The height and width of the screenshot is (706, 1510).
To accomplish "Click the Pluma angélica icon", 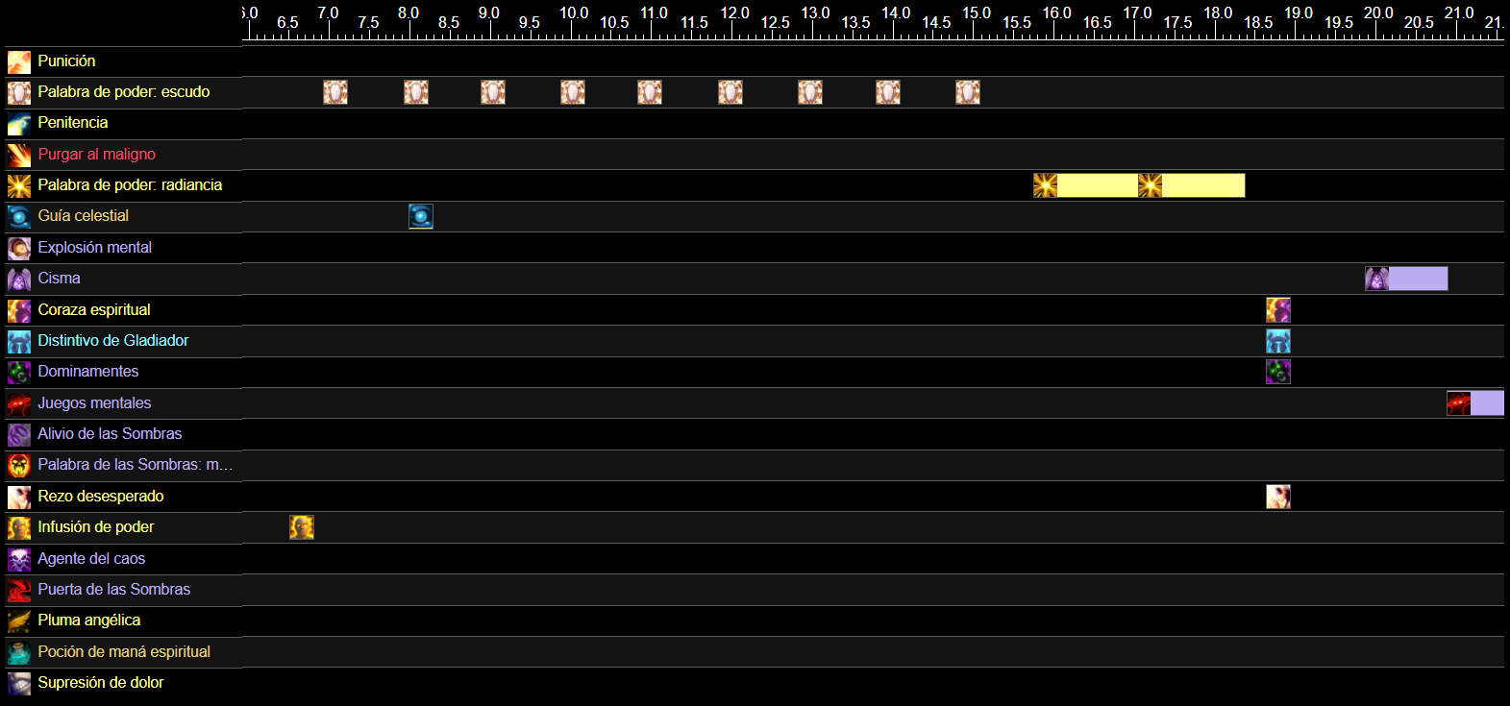I will click(19, 621).
